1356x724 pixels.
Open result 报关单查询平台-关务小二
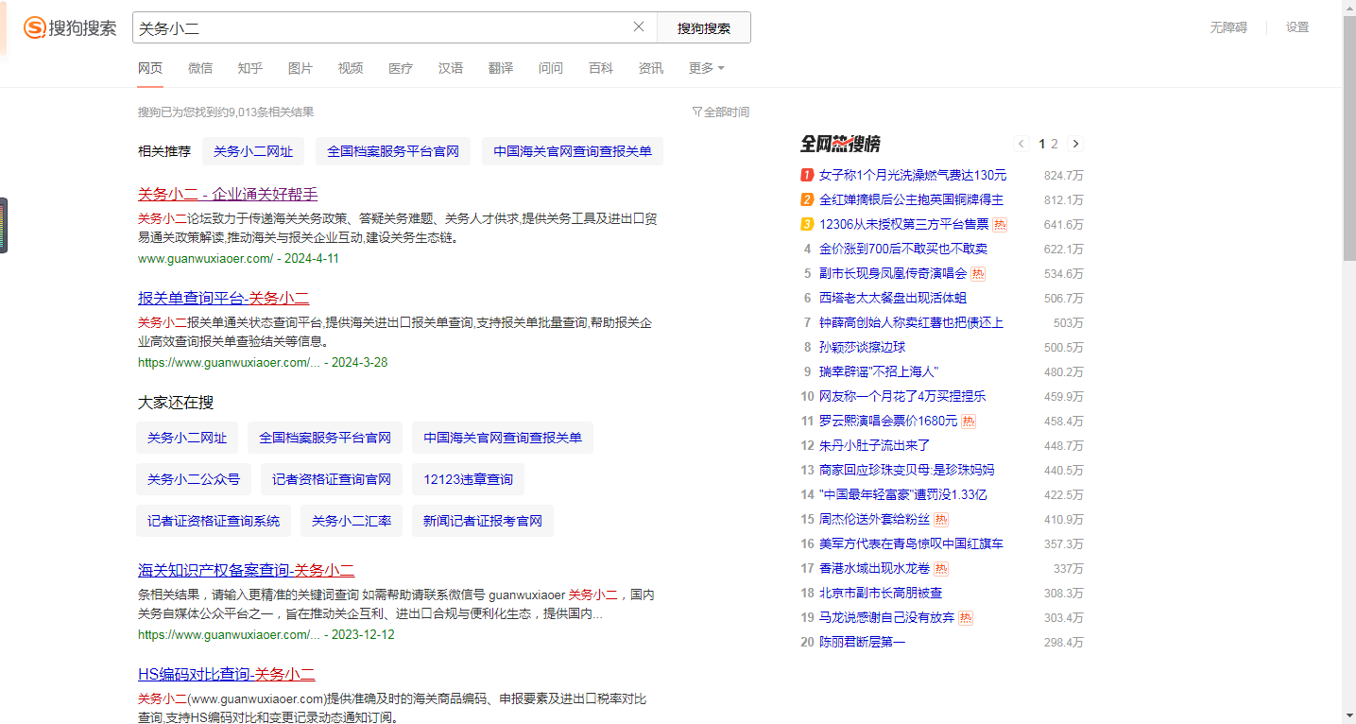(223, 298)
